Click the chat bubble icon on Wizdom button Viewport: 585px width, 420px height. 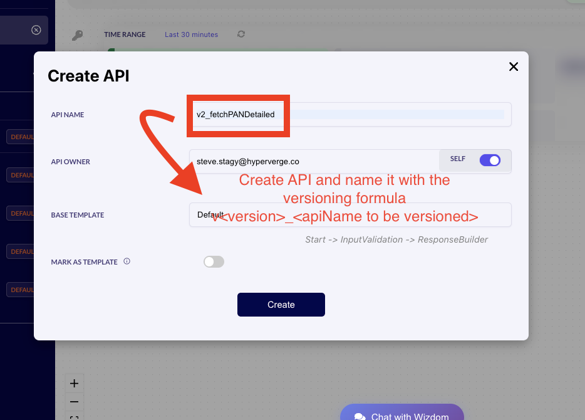359,416
